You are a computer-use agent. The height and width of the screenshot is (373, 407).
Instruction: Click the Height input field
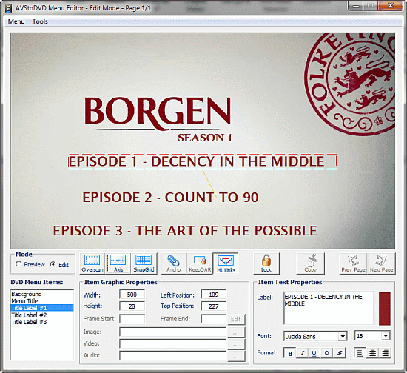coord(132,306)
